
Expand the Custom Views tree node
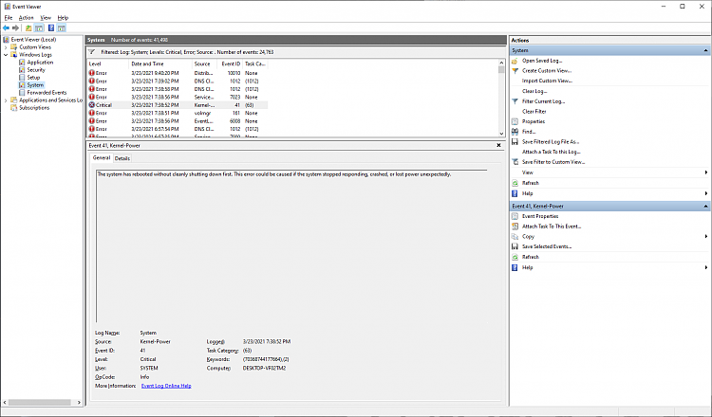[x=6, y=47]
